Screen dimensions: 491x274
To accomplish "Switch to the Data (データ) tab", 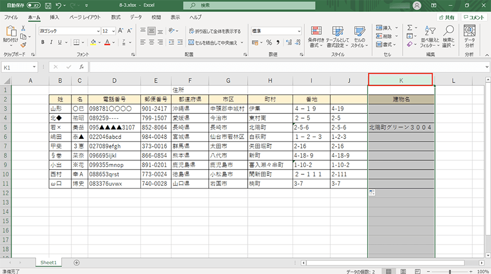I will [135, 17].
